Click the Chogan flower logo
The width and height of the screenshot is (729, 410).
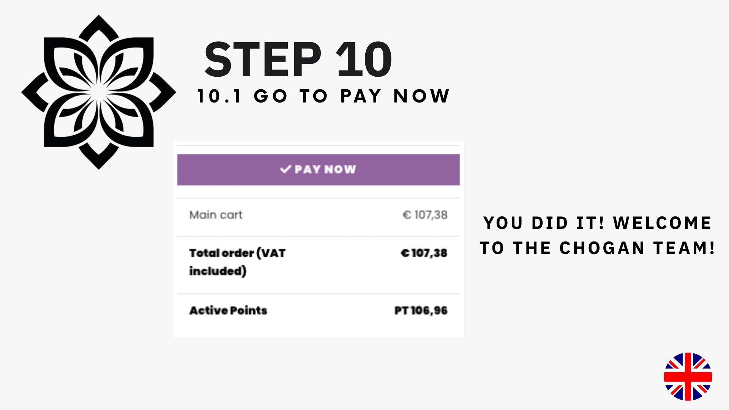click(x=99, y=92)
